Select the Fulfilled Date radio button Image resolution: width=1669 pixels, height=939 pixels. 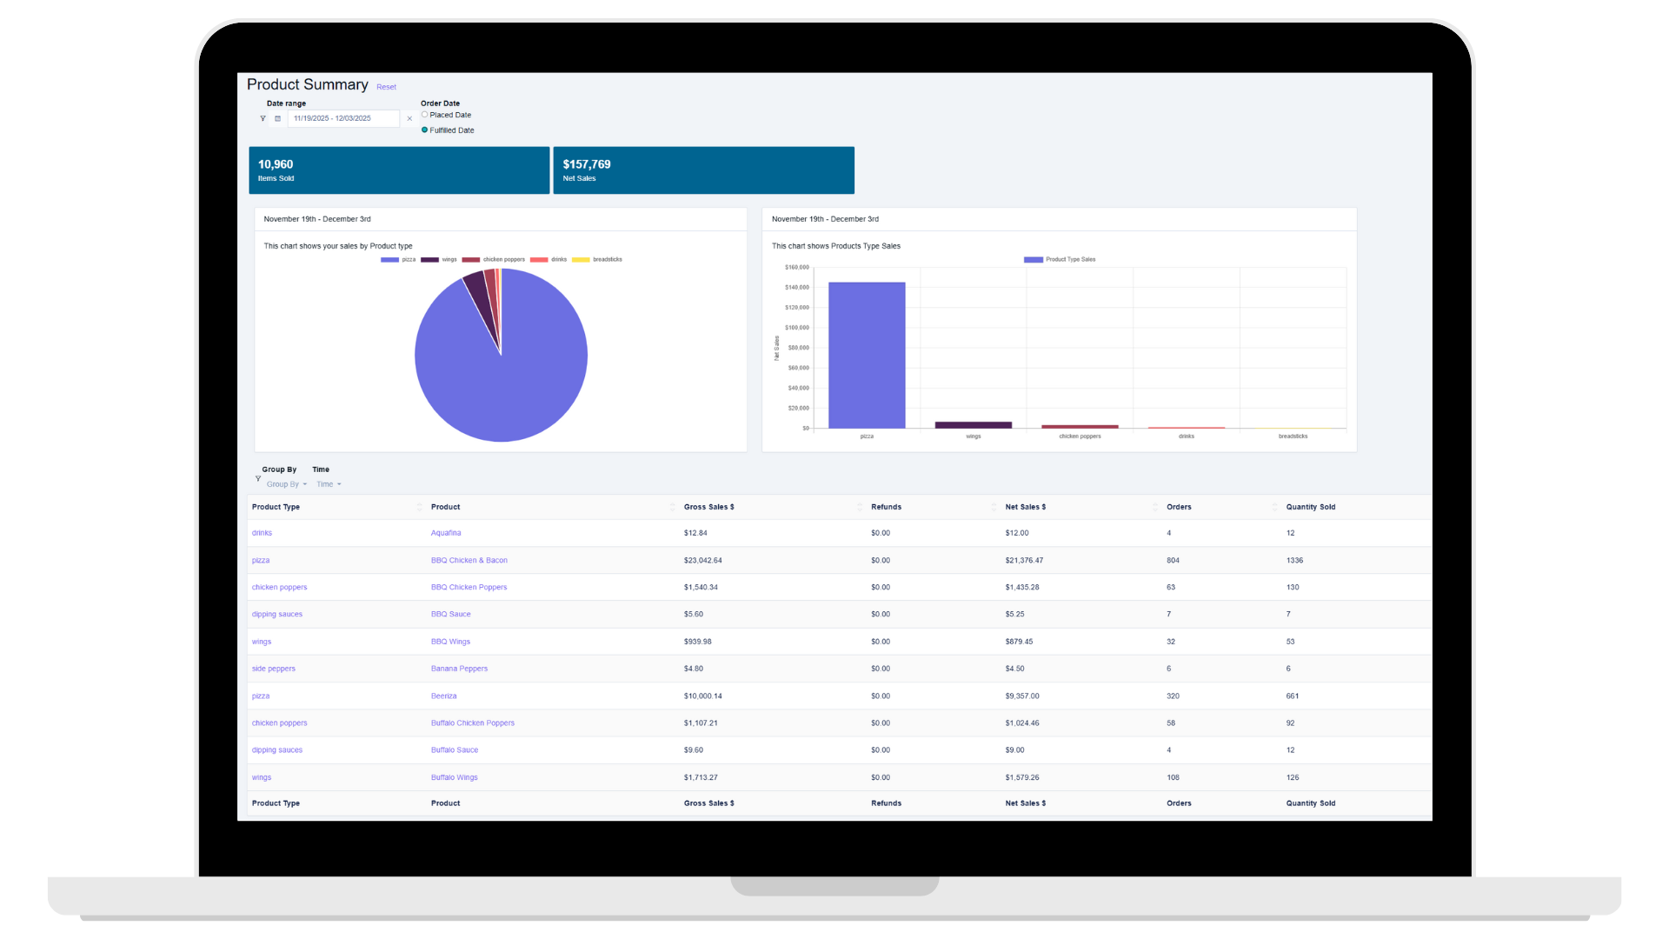(x=424, y=130)
